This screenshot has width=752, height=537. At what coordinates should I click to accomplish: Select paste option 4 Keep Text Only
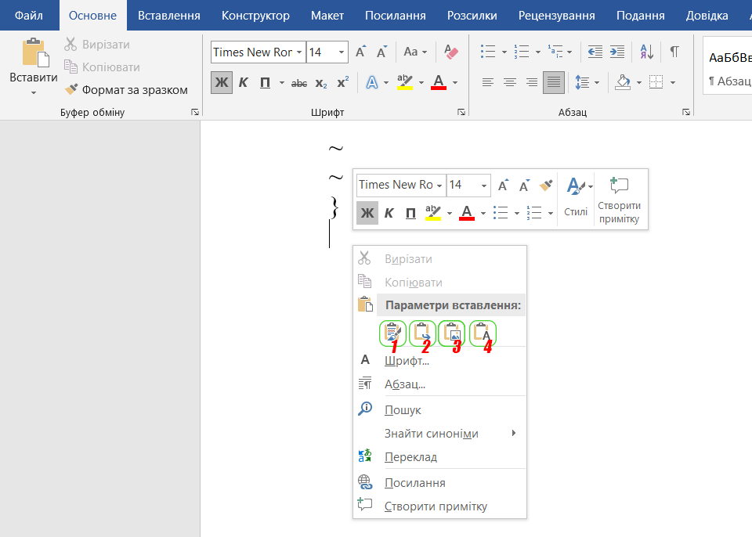pyautogui.click(x=483, y=333)
